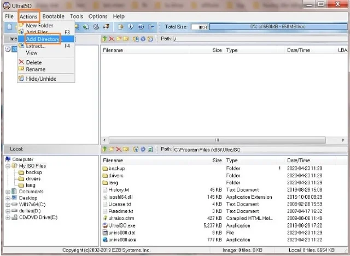350x256 pixels.
Task: Select isoshl64.dll in the file list
Action: (120, 197)
